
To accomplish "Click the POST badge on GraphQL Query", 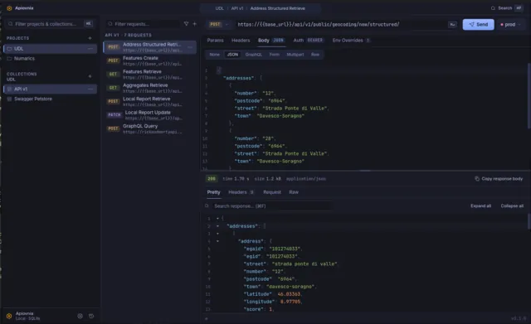I will [113, 128].
